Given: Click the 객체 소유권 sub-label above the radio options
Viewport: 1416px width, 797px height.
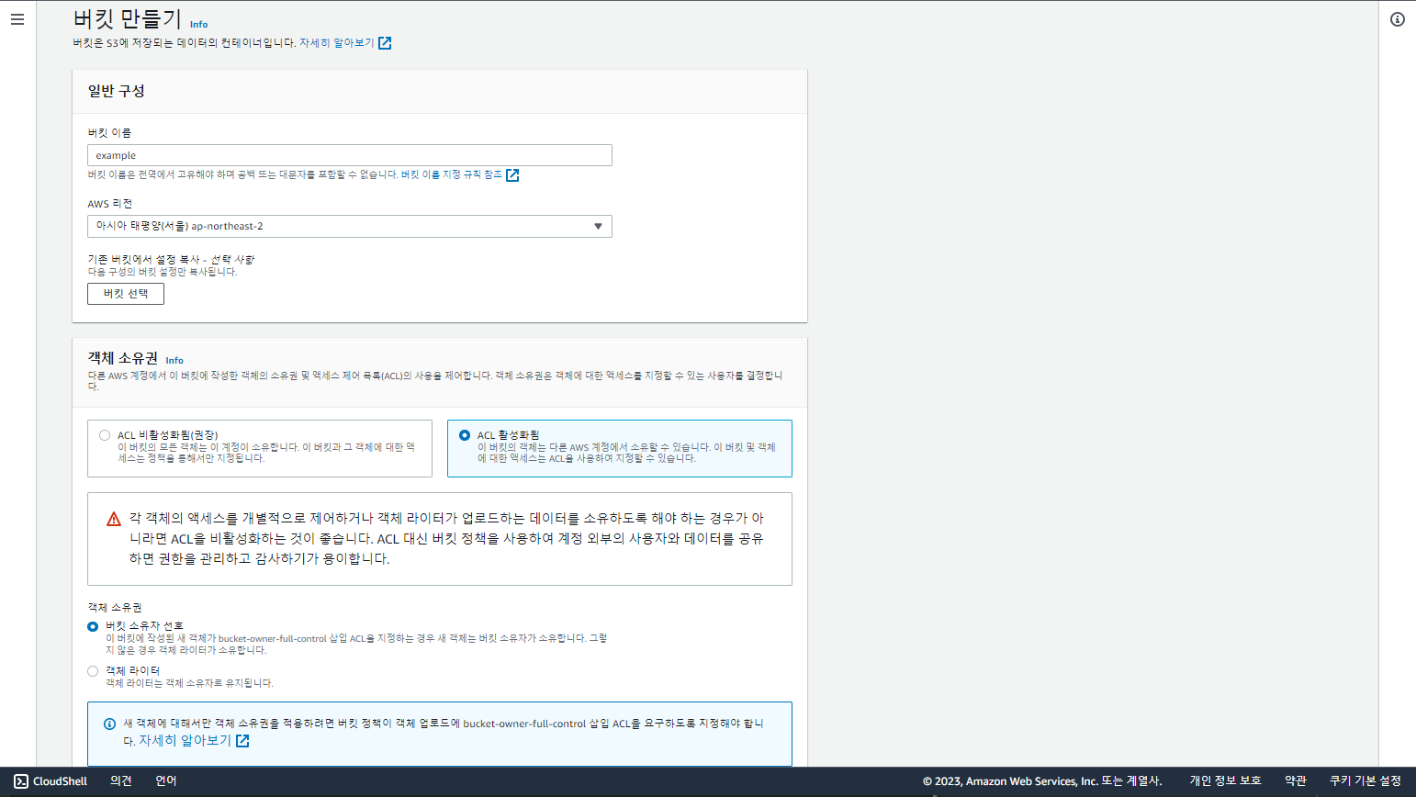Looking at the screenshot, I should click(115, 608).
